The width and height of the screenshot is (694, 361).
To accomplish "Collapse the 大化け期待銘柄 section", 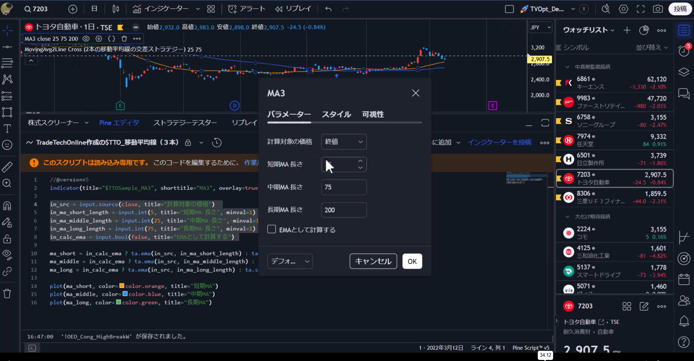I will [567, 217].
